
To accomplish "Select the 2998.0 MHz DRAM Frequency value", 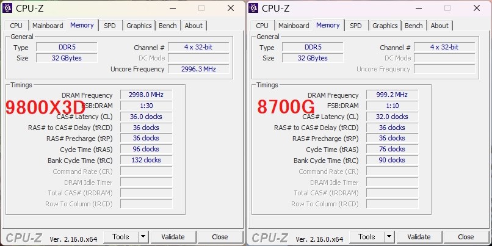I will 147,95.
